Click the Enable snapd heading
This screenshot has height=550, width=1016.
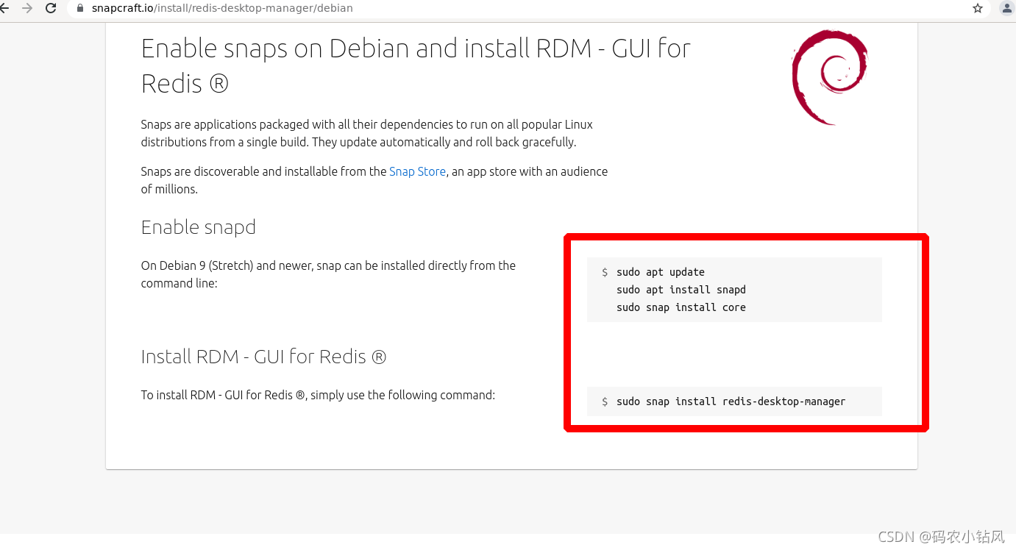[x=198, y=228]
